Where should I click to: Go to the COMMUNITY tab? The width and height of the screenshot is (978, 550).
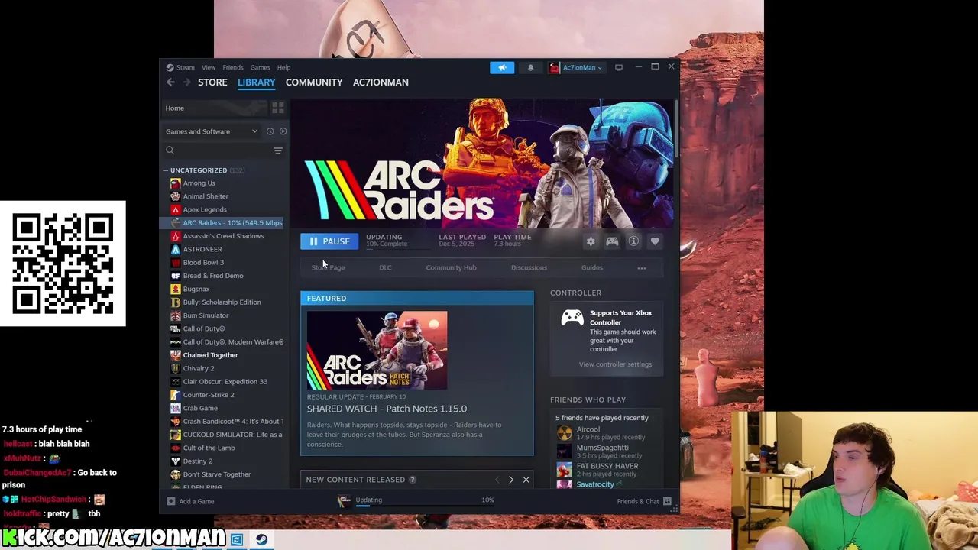(x=314, y=82)
